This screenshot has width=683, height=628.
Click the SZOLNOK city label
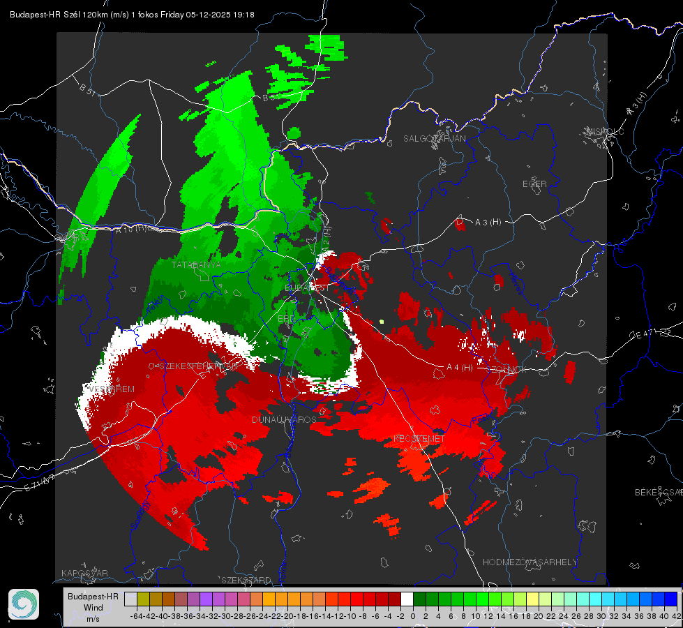coord(506,370)
